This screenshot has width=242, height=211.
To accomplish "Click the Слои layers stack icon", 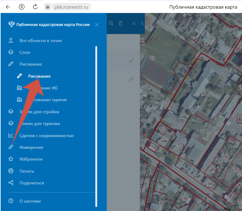I will tap(11, 52).
